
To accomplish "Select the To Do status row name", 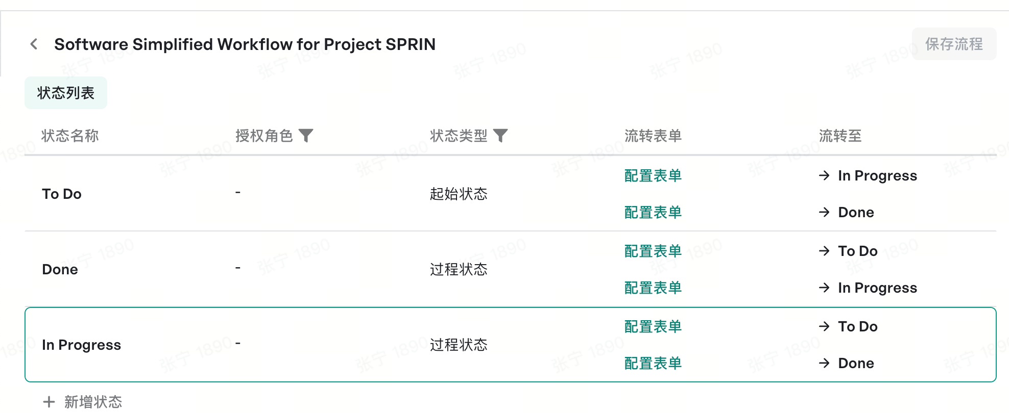I will tap(62, 194).
